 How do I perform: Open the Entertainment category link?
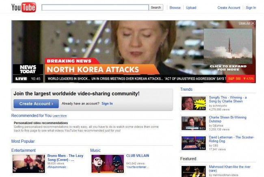point(24,150)
